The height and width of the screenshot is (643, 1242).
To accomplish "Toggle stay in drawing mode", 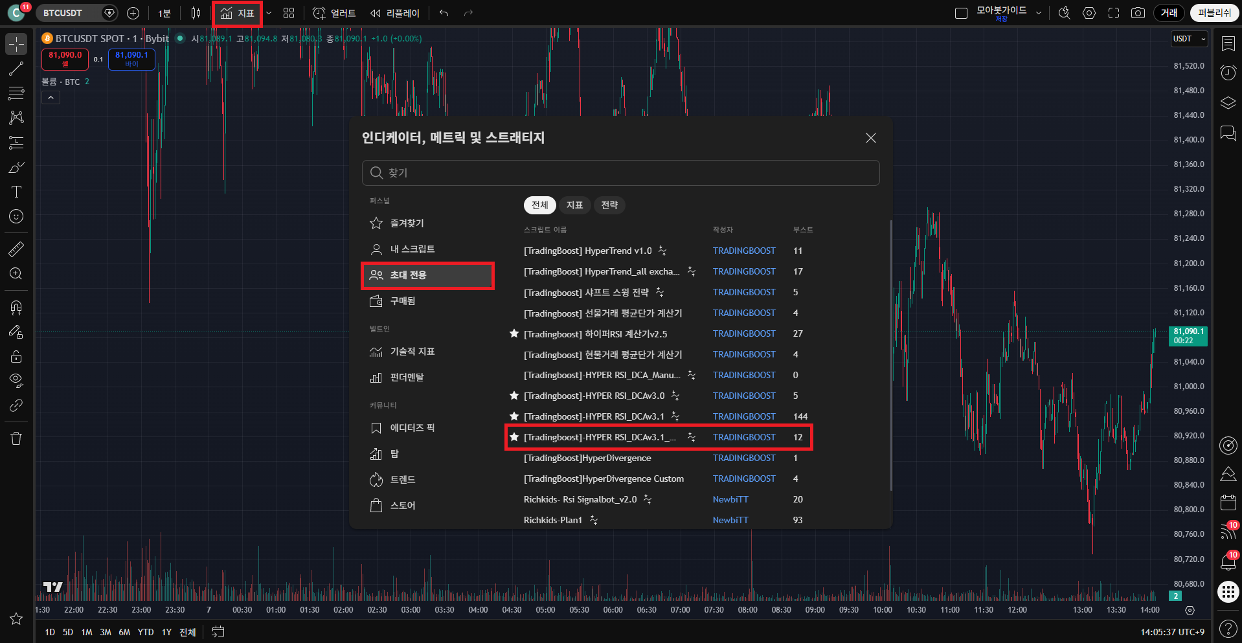I will [x=16, y=332].
